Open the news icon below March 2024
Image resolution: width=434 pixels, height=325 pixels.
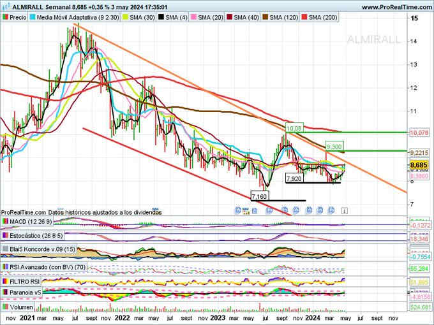(331, 210)
